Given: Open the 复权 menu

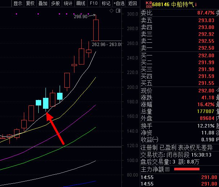Looking at the screenshot, I should (x=30, y=3).
